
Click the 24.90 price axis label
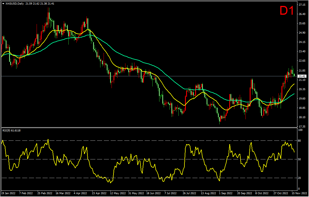coord(302,33)
